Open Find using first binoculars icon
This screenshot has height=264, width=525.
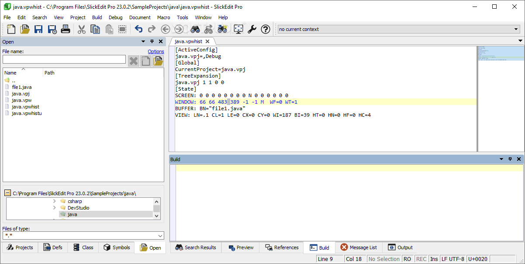[x=195, y=29]
